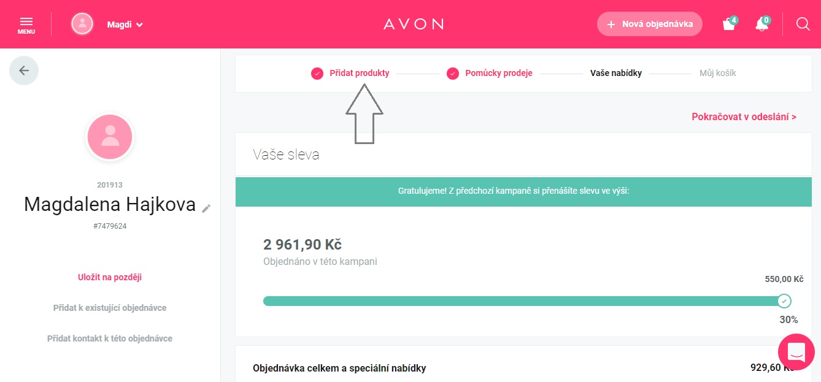Click the checkmark next to Přidat produkty

[317, 74]
